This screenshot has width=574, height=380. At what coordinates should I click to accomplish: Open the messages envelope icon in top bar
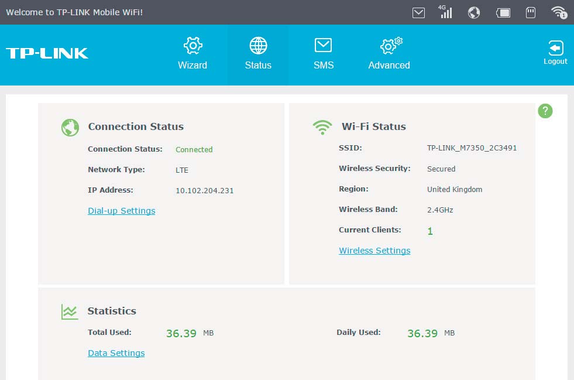click(x=418, y=13)
